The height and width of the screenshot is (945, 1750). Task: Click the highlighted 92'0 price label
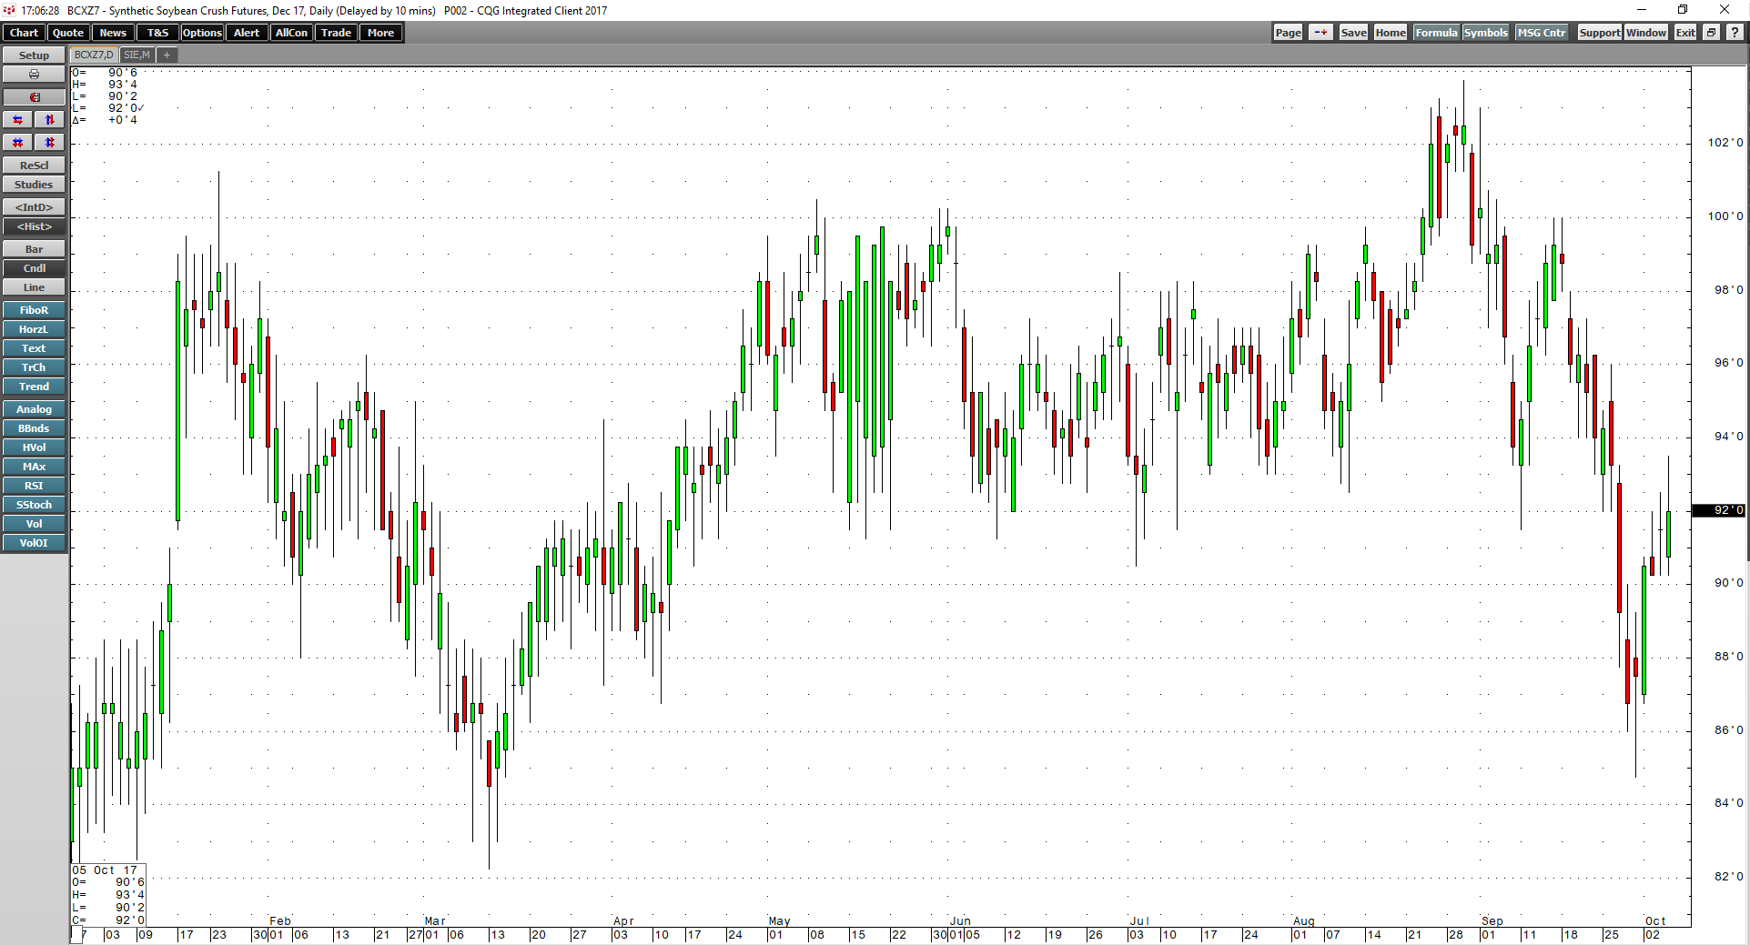1718,510
